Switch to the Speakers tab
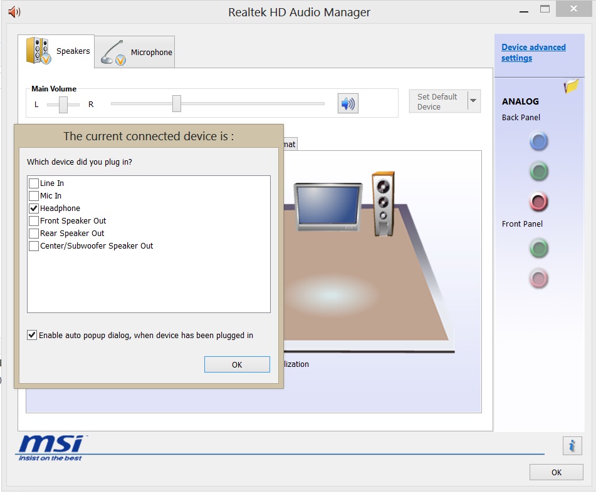The image size is (596, 494). [x=56, y=51]
